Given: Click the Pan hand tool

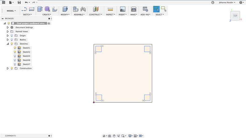Looking at the screenshot, I should pos(114,136).
